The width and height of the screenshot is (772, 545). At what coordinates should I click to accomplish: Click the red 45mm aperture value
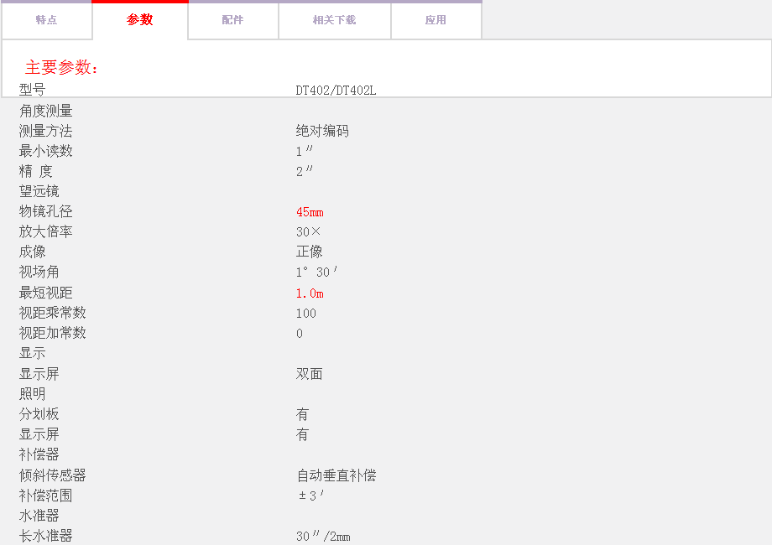click(310, 212)
